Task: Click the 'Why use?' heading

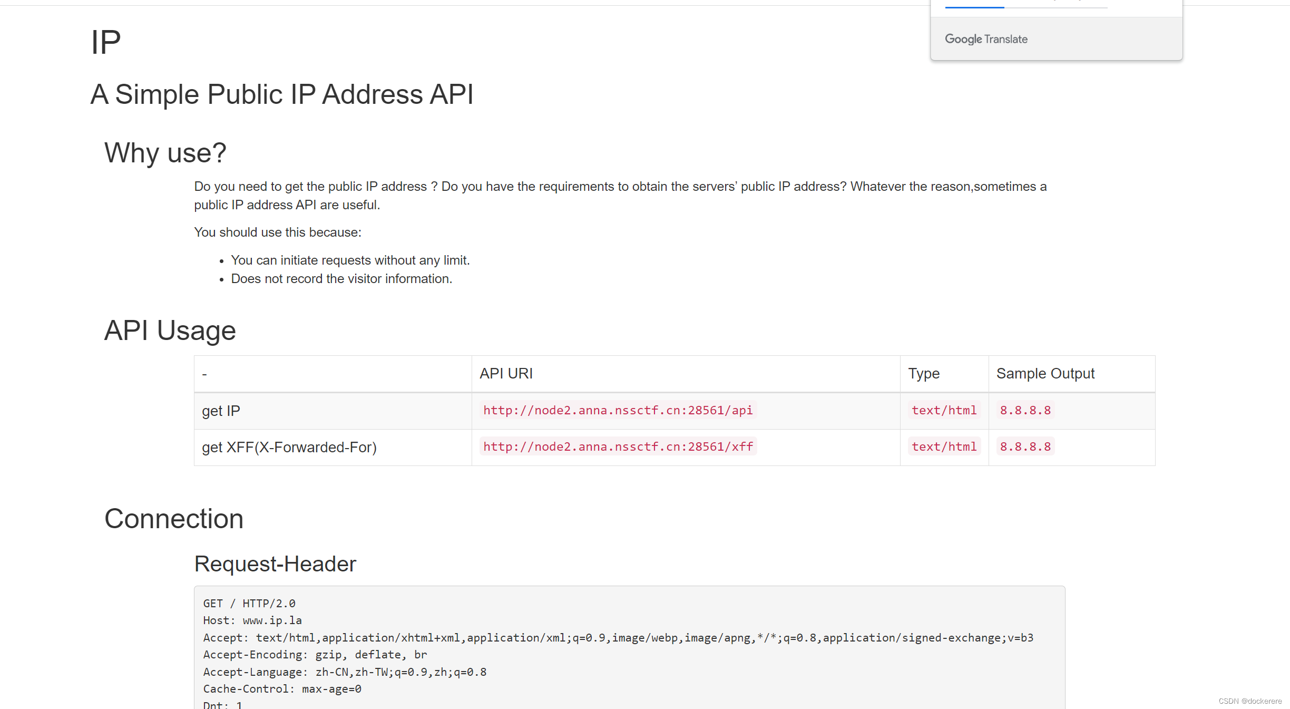Action: tap(165, 153)
